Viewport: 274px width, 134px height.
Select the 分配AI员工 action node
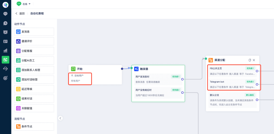[x=34, y=60]
